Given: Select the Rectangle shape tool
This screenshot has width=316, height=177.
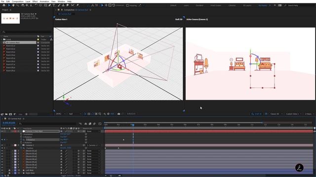Looking at the screenshot, I should (45, 5).
